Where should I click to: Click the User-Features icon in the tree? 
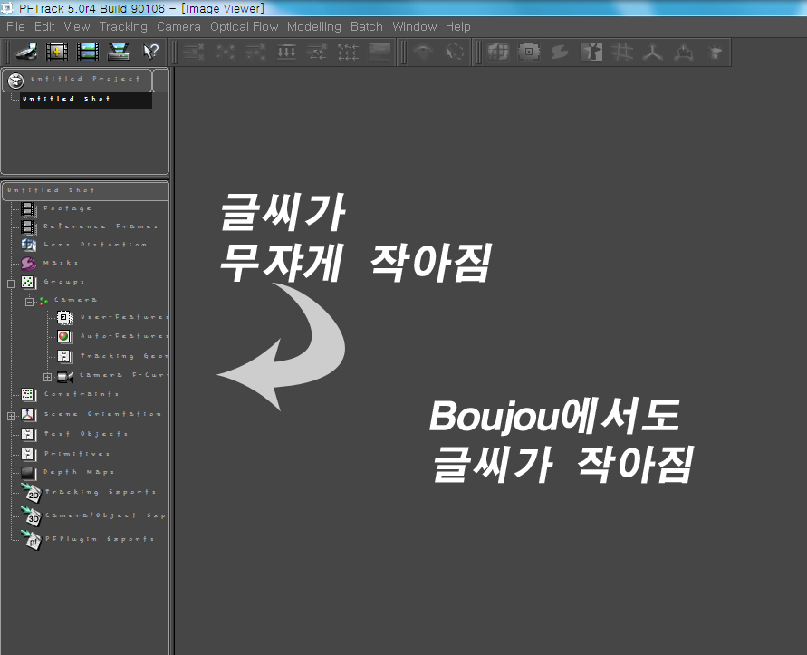[x=64, y=318]
